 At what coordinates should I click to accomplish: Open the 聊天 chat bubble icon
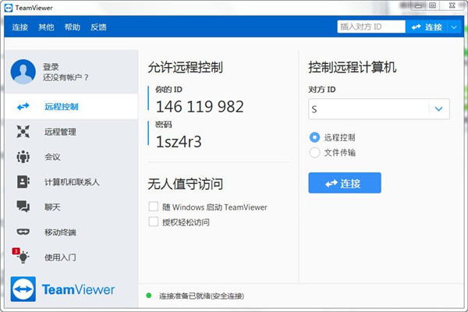[23, 207]
